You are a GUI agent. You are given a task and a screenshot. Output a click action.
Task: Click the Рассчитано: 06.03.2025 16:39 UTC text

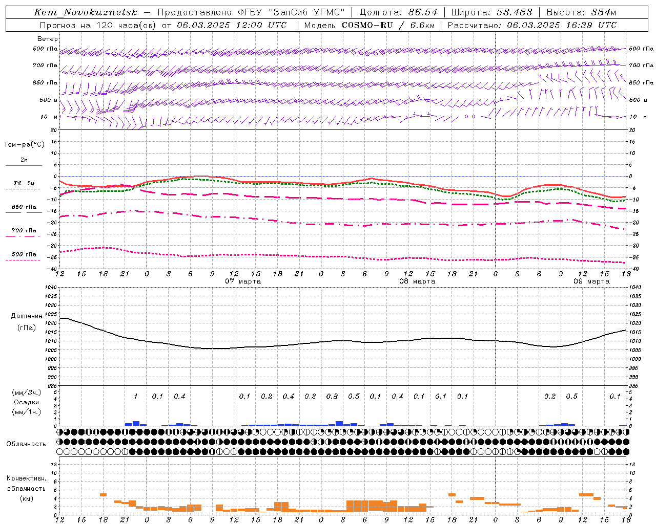point(532,25)
